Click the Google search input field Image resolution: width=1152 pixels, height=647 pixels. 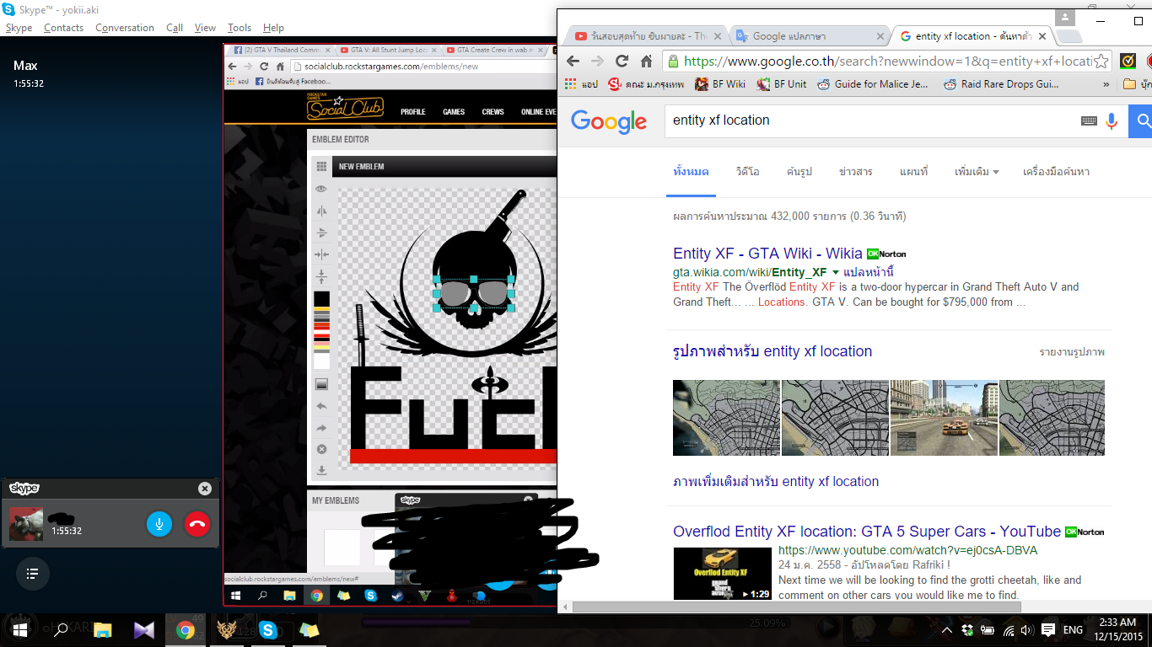(x=871, y=120)
